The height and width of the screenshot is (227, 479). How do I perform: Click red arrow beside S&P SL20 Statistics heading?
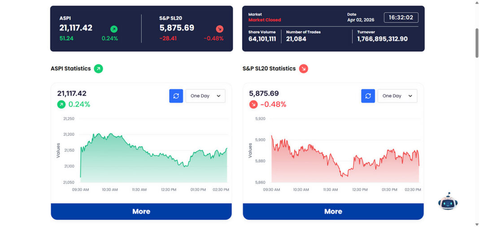(x=304, y=69)
